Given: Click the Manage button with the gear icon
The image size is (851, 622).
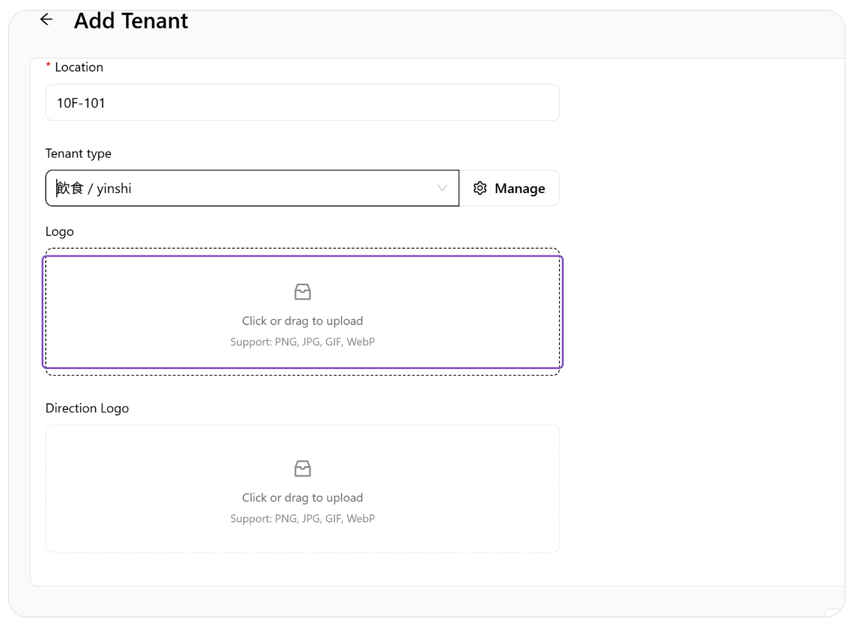Looking at the screenshot, I should tap(509, 188).
